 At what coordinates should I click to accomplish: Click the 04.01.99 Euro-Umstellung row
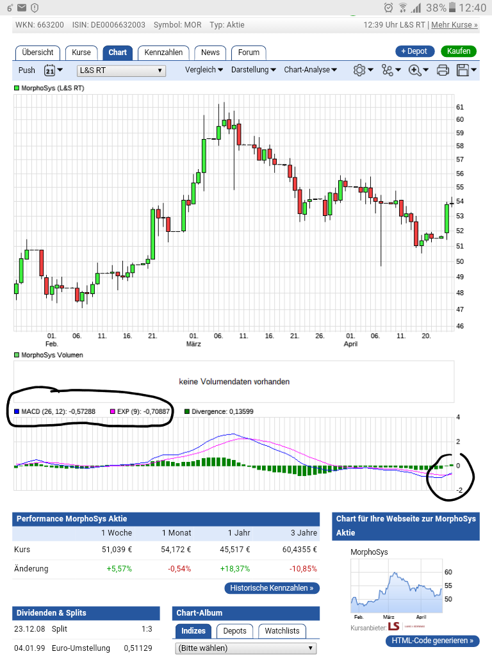click(x=86, y=648)
